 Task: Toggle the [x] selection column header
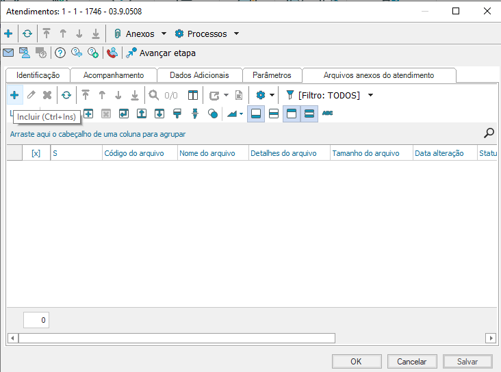(x=36, y=153)
